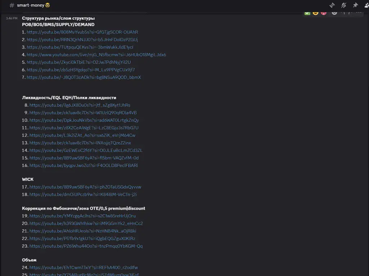
Task: Open link 1 youtu.be/808MvYvub5s
Action: tap(83, 32)
